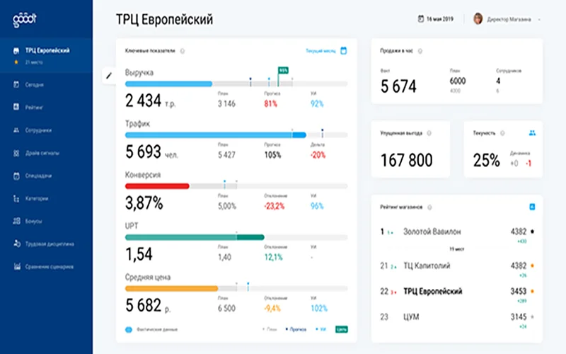Click the user avatar photo in the header
566x354 pixels.
[x=478, y=19]
